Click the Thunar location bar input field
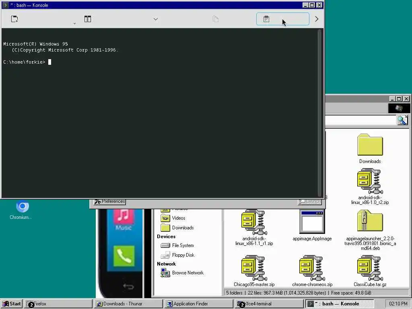 click(360, 120)
